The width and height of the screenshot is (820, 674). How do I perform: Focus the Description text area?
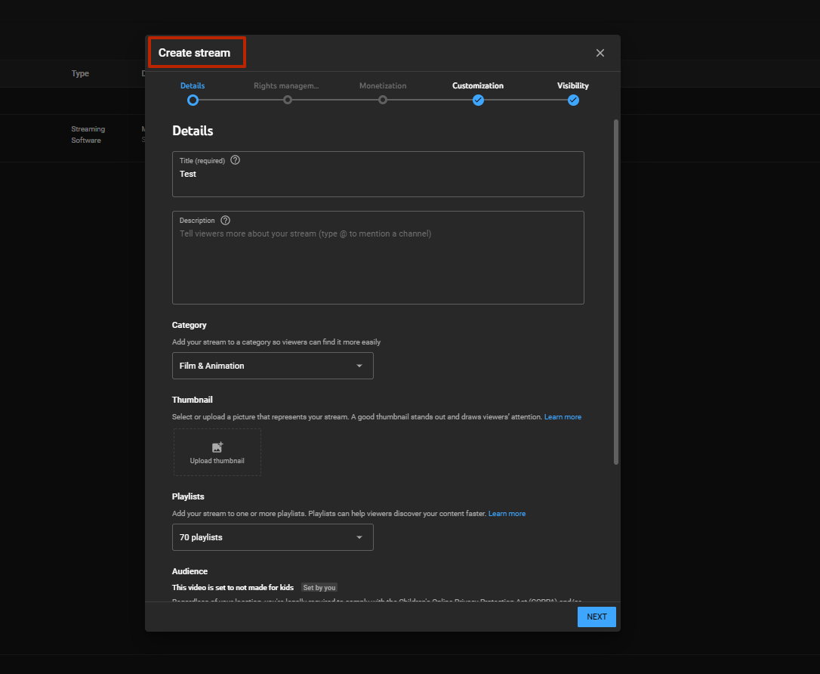pyautogui.click(x=378, y=258)
